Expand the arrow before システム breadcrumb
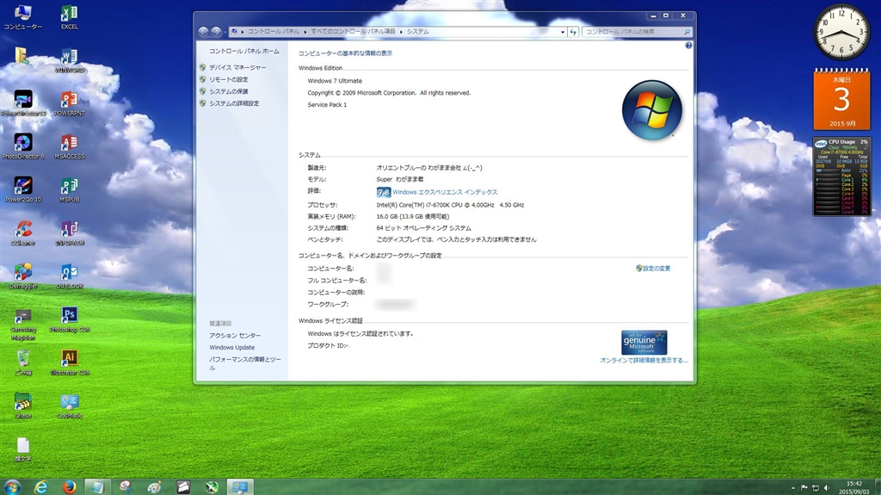This screenshot has height=495, width=881. coord(401,32)
